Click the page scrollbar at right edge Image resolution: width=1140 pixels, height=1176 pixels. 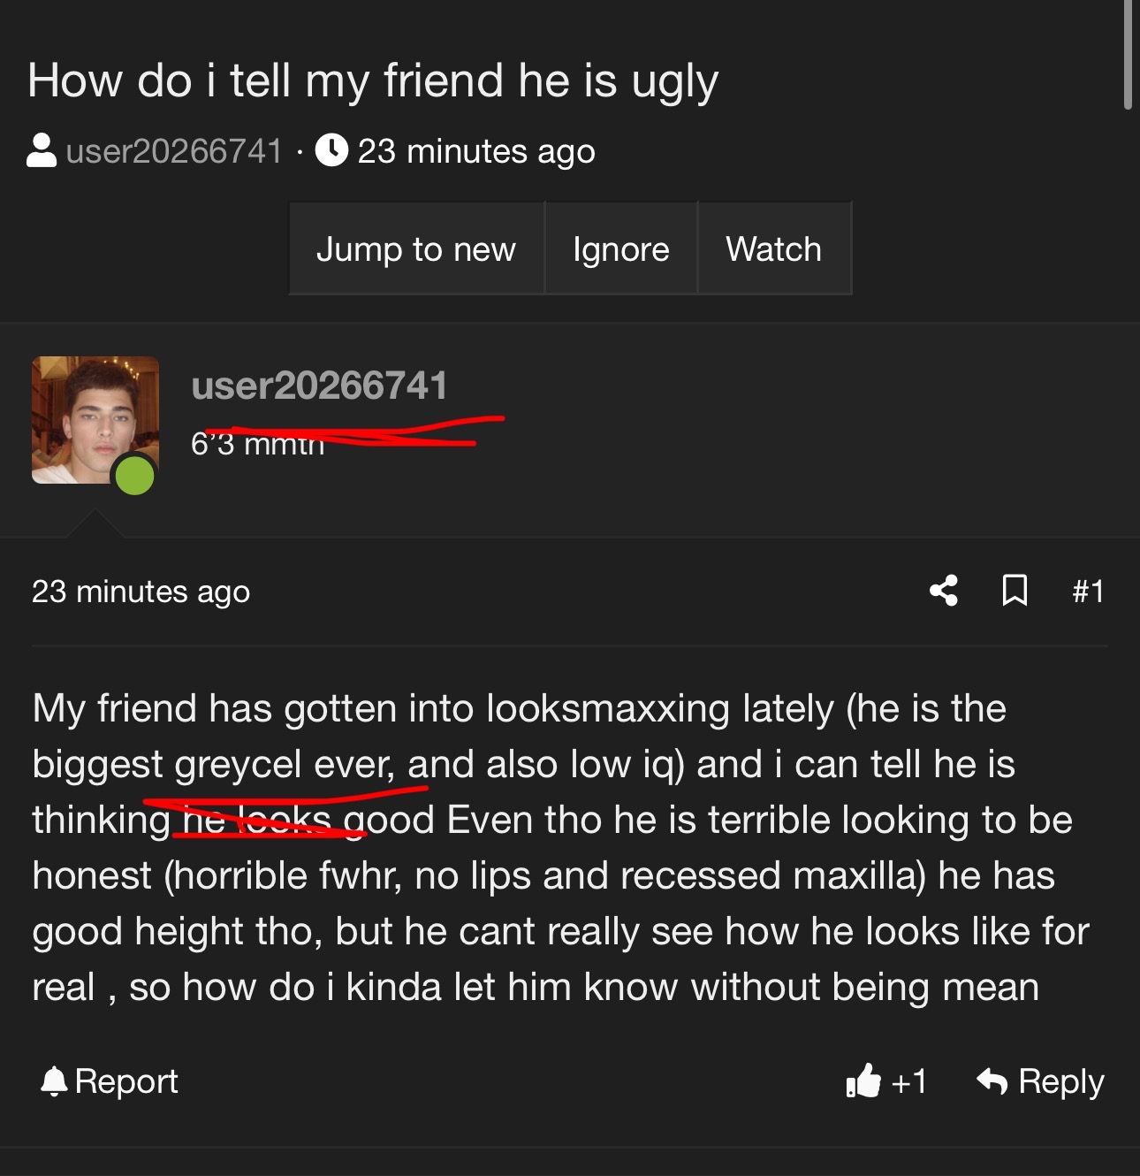coord(1128,55)
